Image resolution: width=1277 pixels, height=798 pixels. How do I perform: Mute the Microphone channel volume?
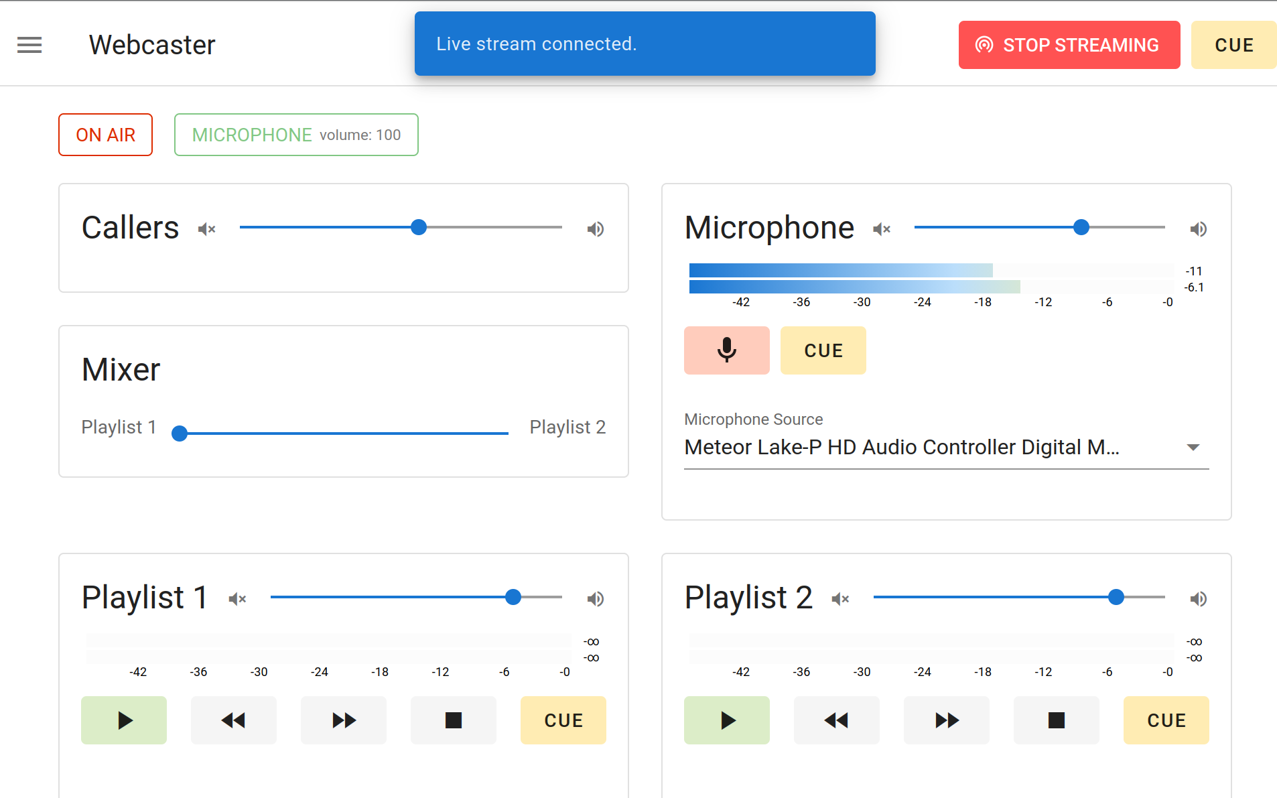coord(882,229)
